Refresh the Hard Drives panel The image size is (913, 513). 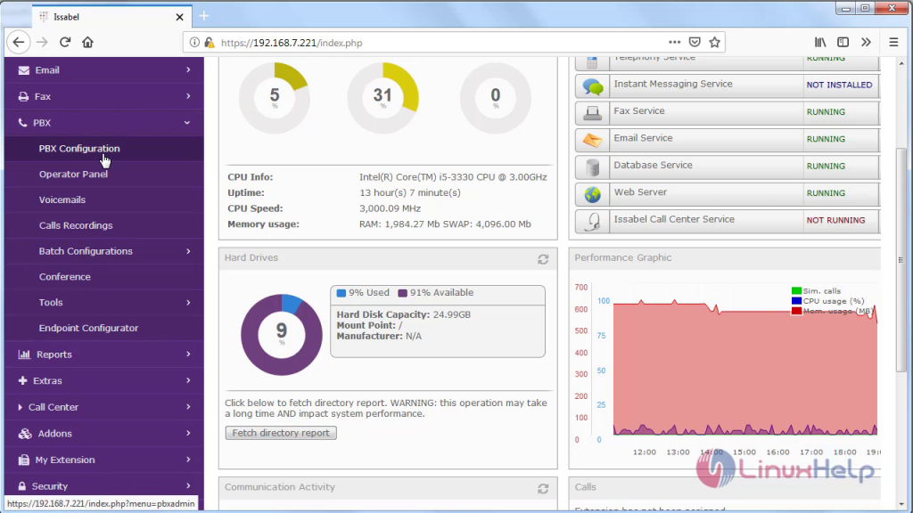tap(543, 259)
